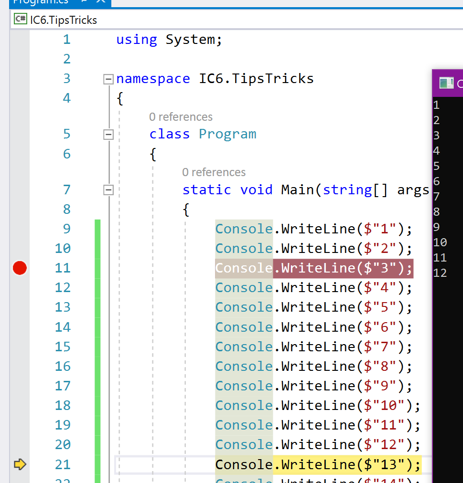Click the red breakpoint on line 11
463x483 pixels.
coord(20,268)
